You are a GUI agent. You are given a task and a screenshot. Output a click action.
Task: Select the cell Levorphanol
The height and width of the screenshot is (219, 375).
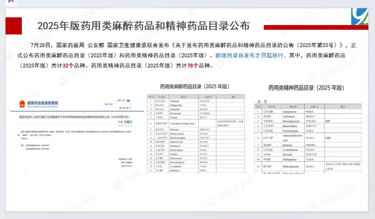184,166
